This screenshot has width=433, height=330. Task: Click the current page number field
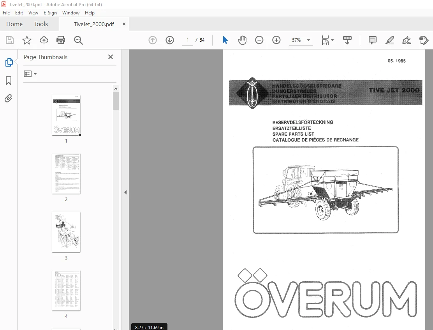[x=188, y=40]
